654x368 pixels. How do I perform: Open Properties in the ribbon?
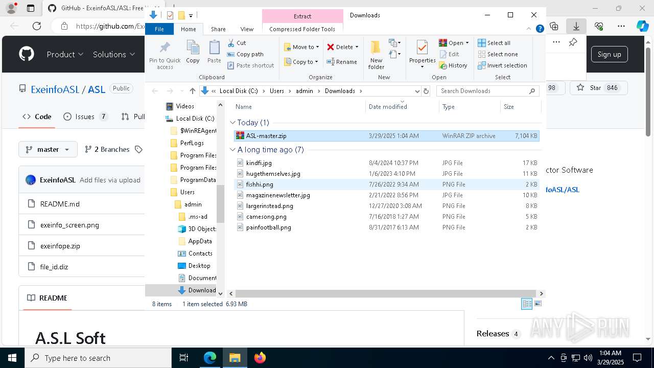tap(422, 55)
